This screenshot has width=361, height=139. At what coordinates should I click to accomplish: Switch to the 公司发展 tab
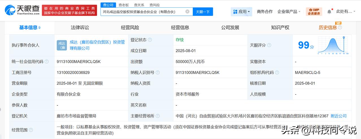pyautogui.click(x=230, y=27)
